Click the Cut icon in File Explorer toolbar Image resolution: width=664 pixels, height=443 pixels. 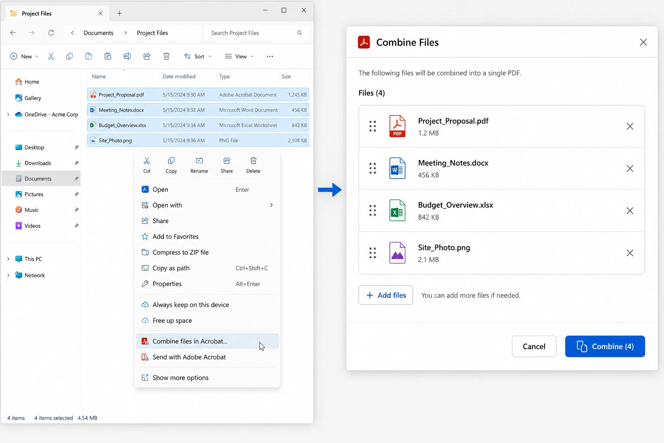pos(51,56)
